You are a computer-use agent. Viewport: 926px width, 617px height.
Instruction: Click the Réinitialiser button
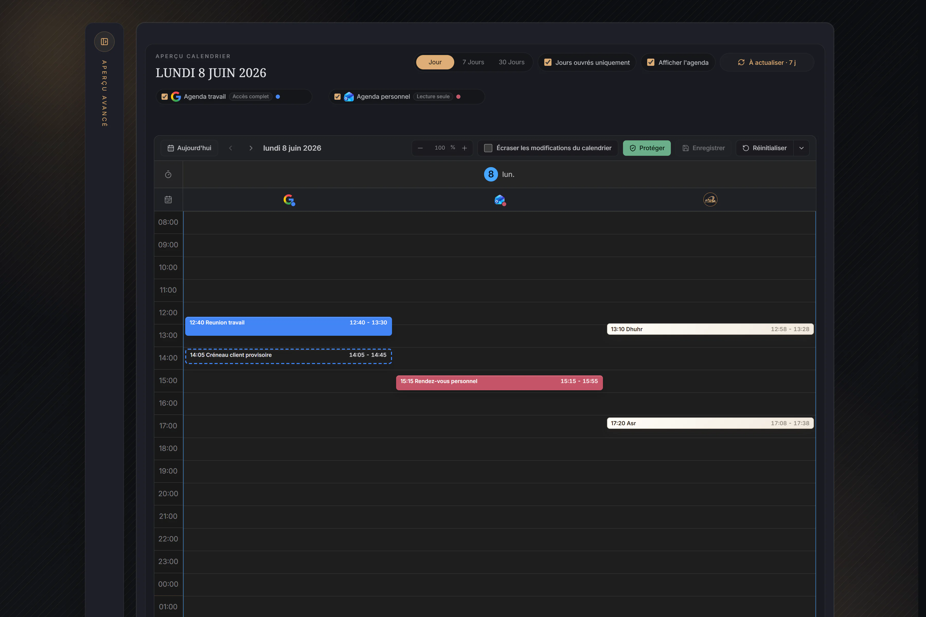764,148
